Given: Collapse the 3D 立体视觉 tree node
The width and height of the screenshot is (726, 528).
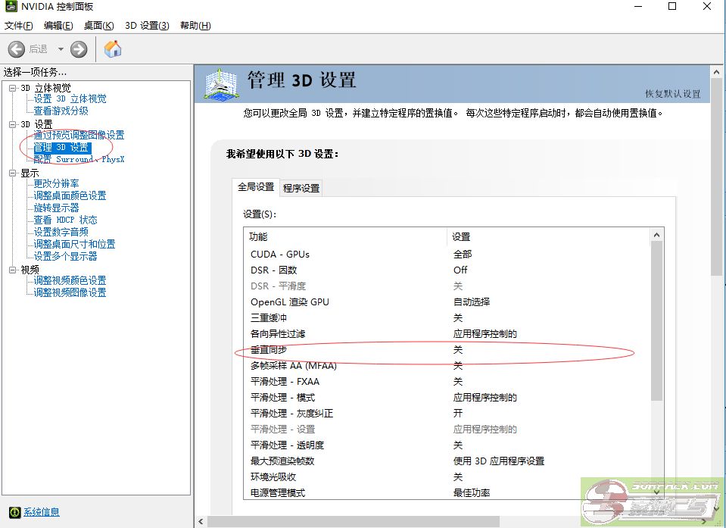Looking at the screenshot, I should 12,88.
